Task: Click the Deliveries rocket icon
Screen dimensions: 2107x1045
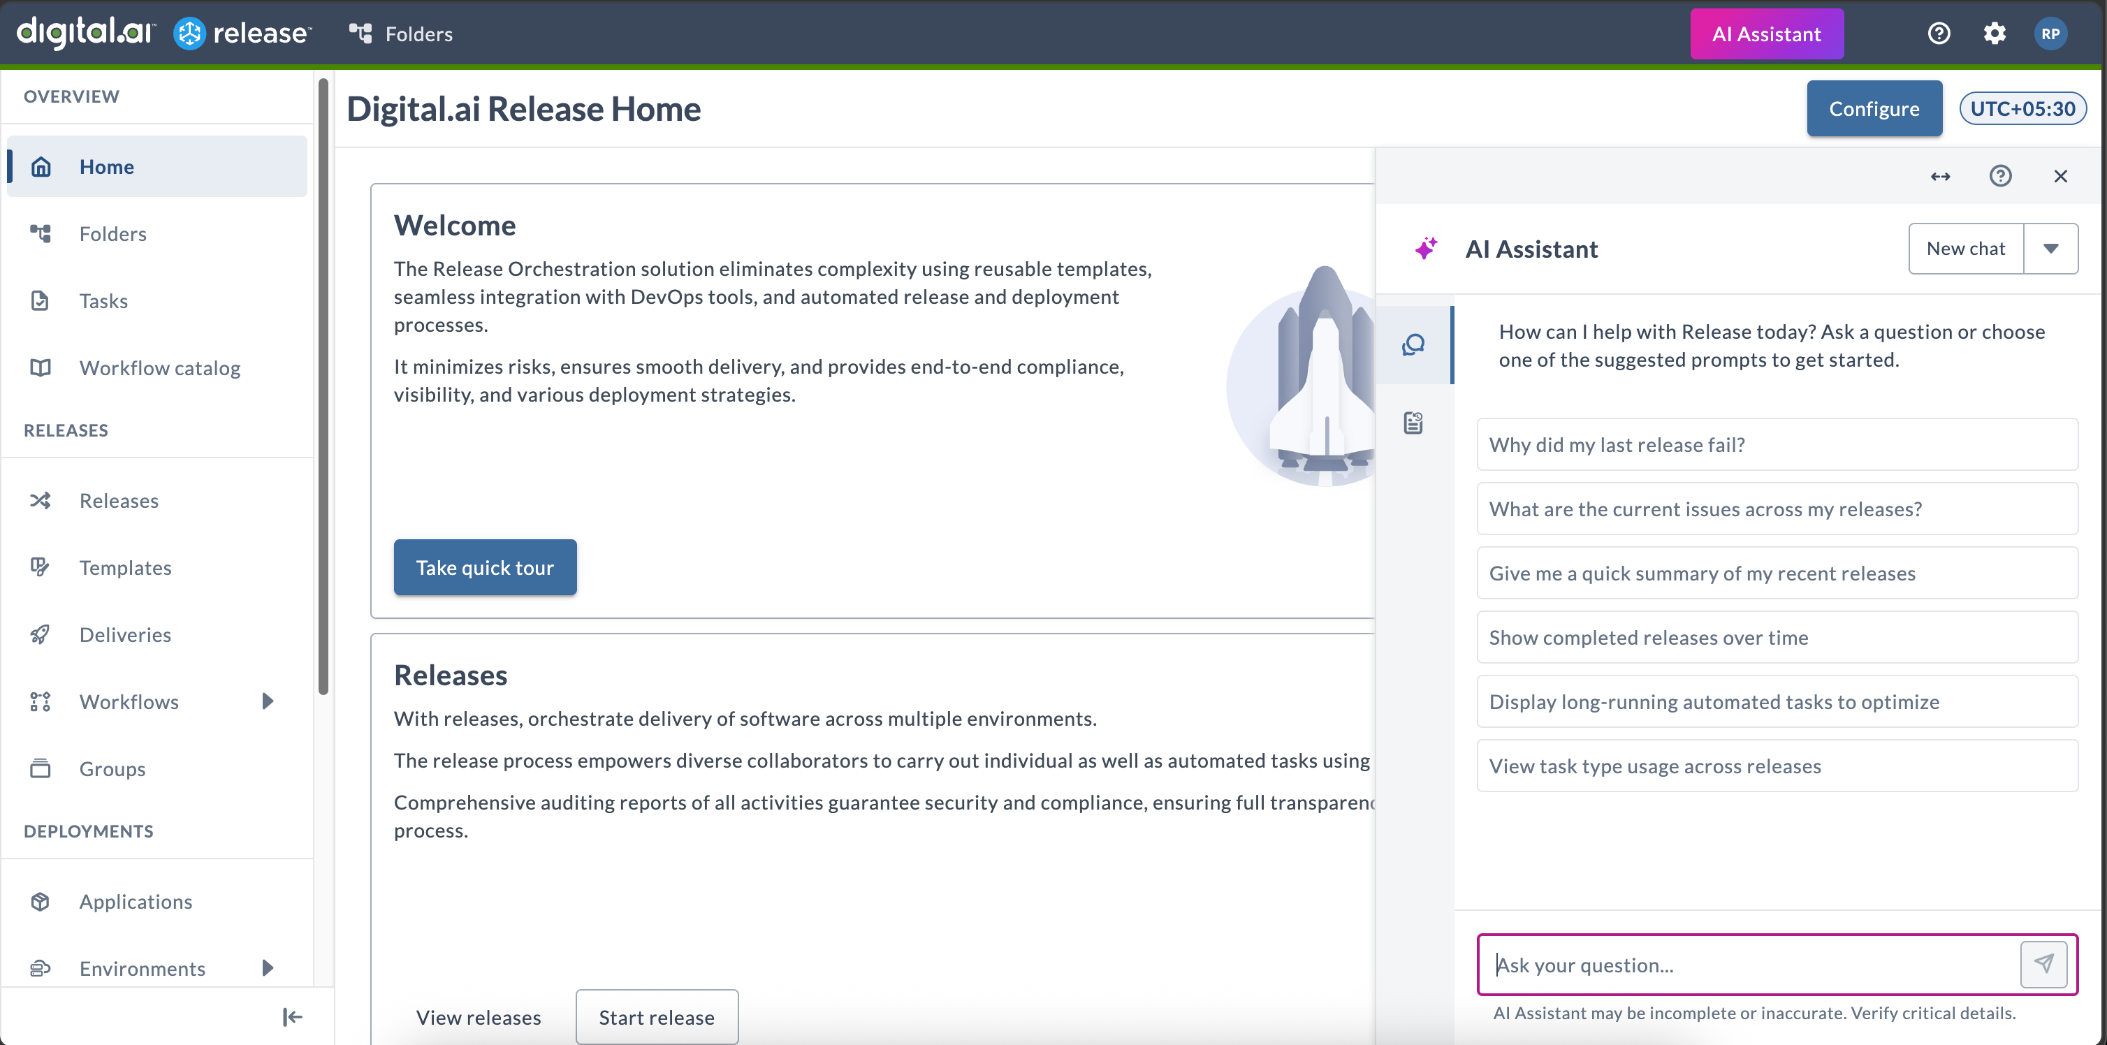Action: [40, 634]
